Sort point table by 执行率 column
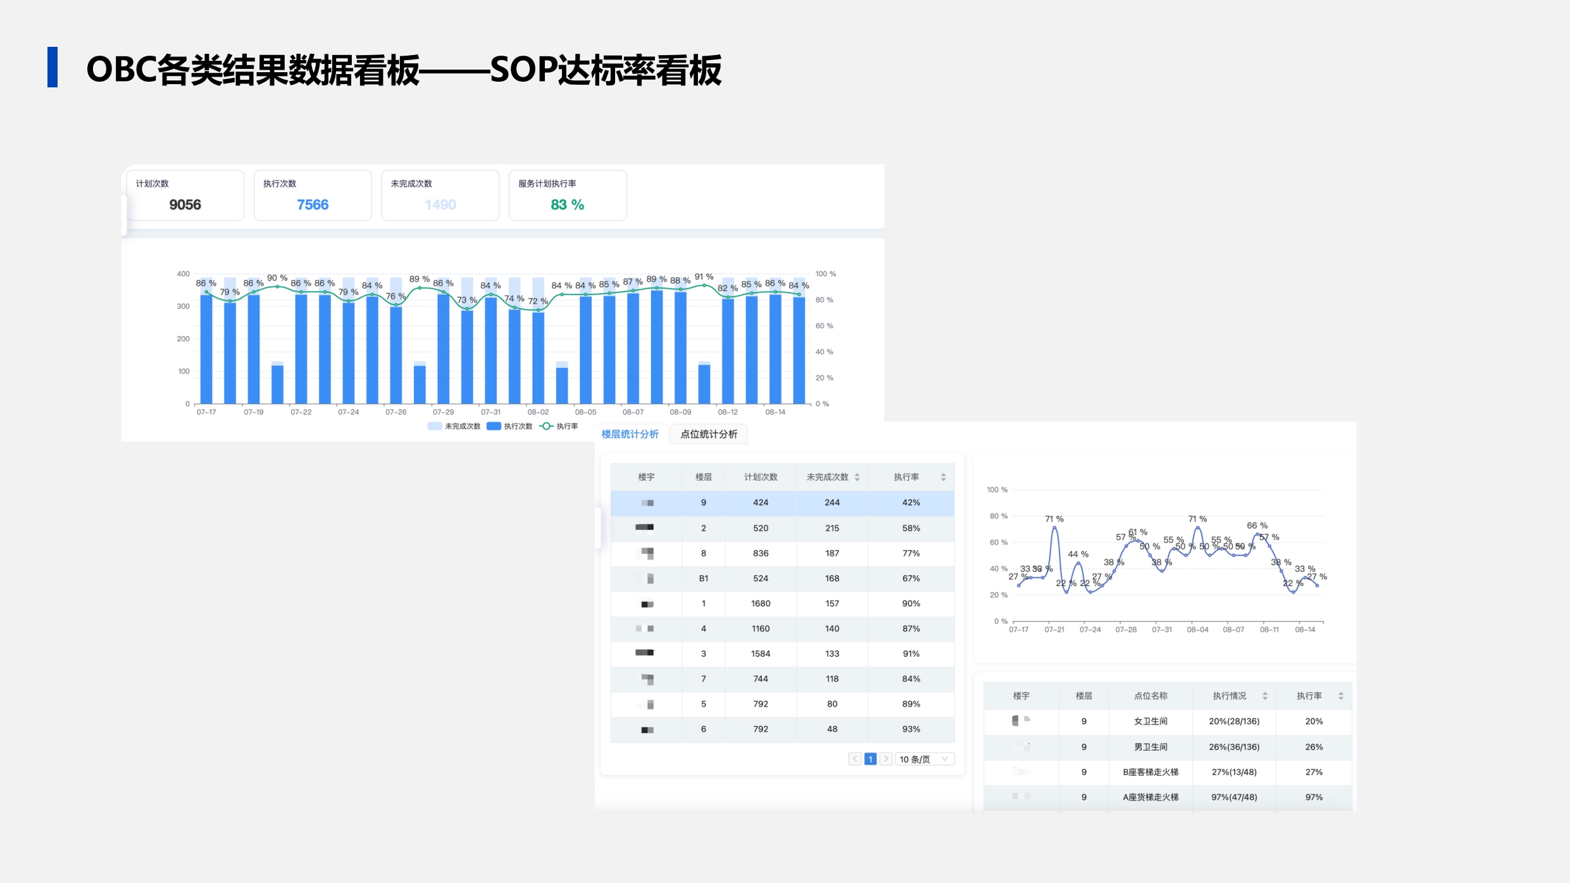This screenshot has height=883, width=1570. coord(1341,696)
